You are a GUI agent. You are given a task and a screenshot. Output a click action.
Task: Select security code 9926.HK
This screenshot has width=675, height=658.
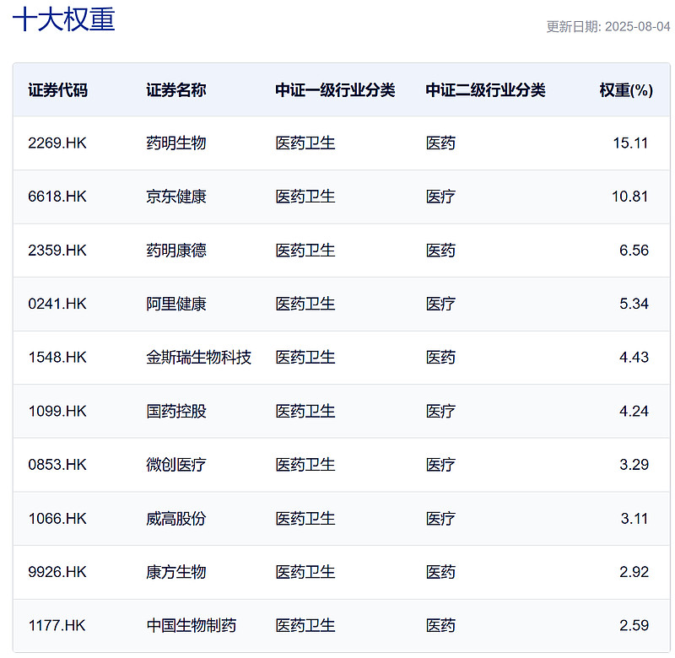(57, 572)
